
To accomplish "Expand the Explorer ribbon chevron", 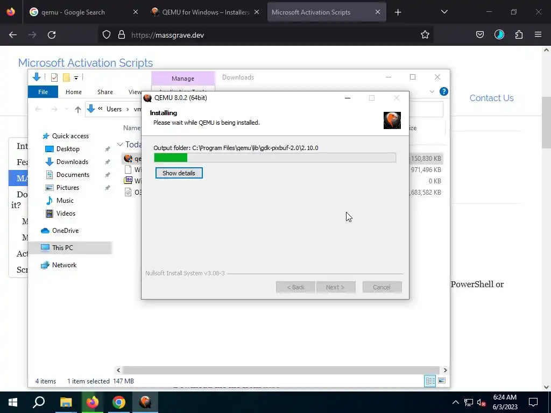I will (x=432, y=91).
